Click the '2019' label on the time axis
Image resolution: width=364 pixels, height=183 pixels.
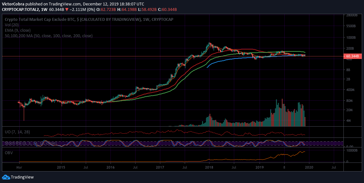coord(260,167)
